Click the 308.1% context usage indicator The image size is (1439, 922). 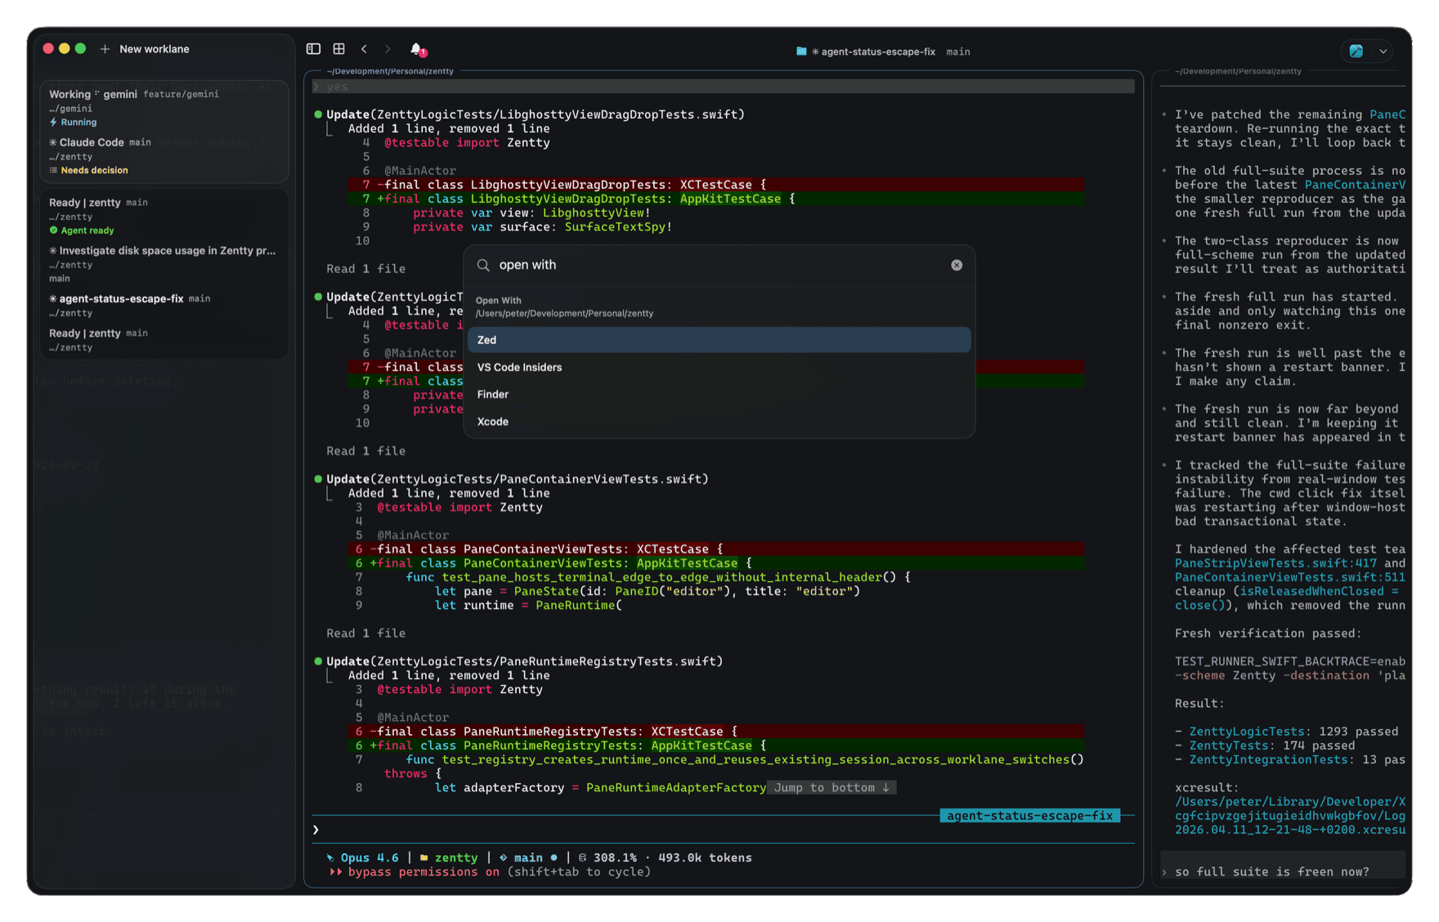coord(612,857)
